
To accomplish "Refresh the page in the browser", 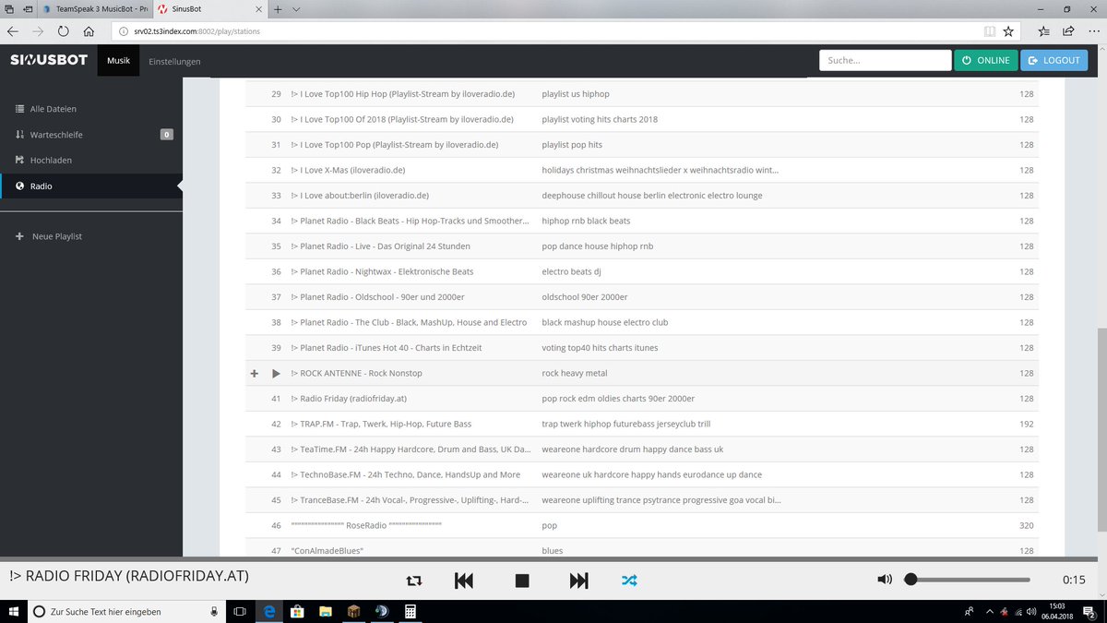I will [63, 30].
